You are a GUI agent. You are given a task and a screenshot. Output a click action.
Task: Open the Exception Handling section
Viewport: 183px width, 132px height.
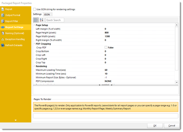pos(15,39)
